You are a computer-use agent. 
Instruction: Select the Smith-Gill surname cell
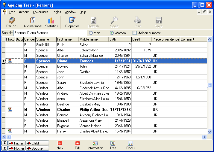coord(46,45)
